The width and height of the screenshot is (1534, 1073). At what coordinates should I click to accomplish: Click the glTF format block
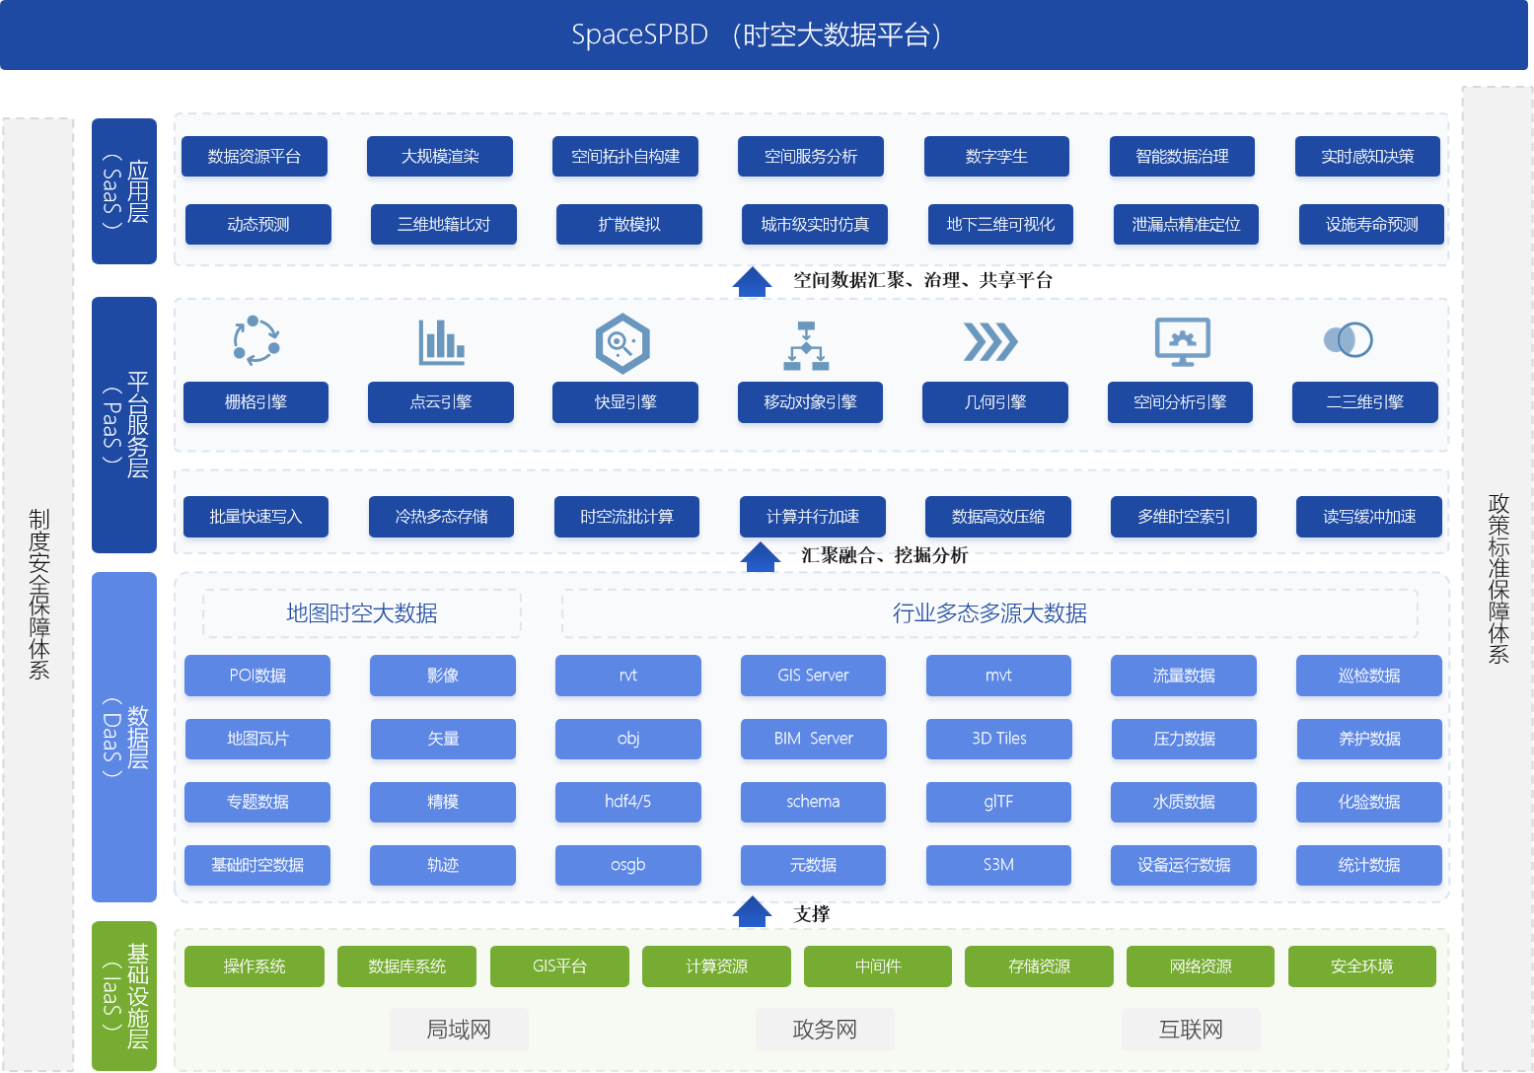998,802
